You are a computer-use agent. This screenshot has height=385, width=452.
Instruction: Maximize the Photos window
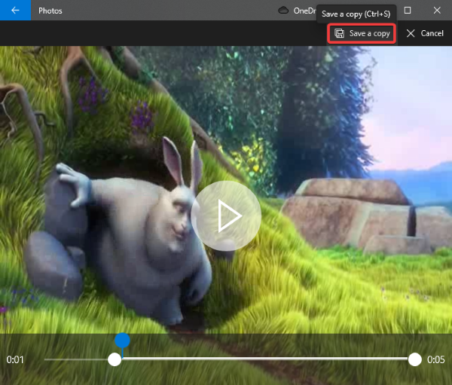[408, 11]
